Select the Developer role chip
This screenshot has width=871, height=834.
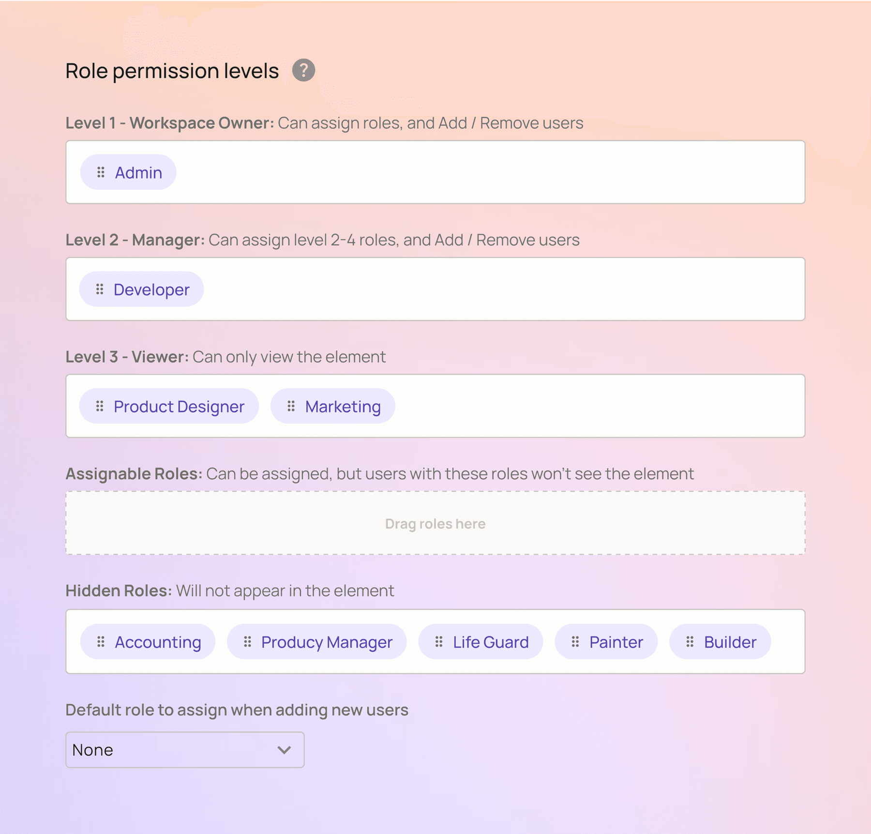[x=151, y=289]
